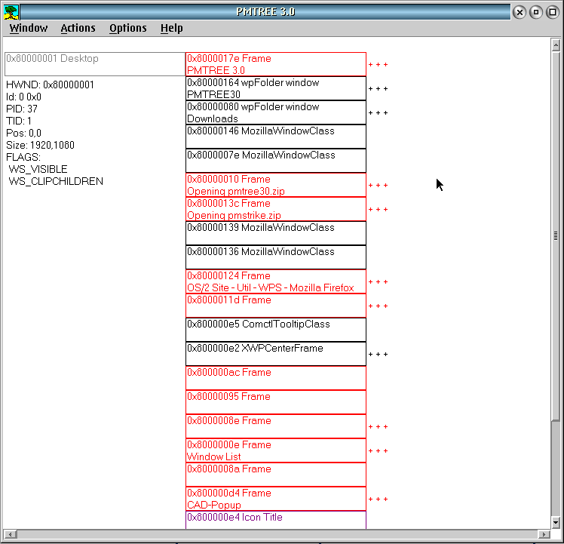Select the 0x80000164 wpFolder PMTREE30 node
The height and width of the screenshot is (544, 564).
coord(276,88)
